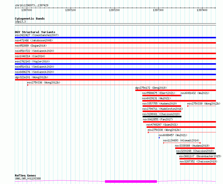
Task: Click the dgv275n172 (Deng2019) label
Action: [x=151, y=88]
